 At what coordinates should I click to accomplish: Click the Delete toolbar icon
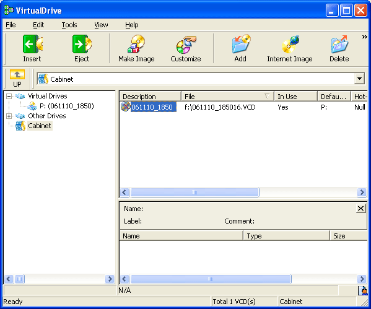(x=339, y=44)
